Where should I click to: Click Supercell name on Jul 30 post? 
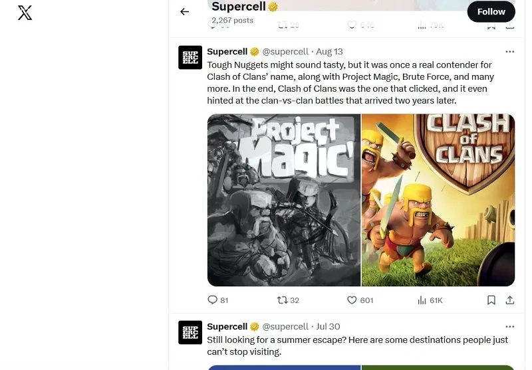pos(227,327)
